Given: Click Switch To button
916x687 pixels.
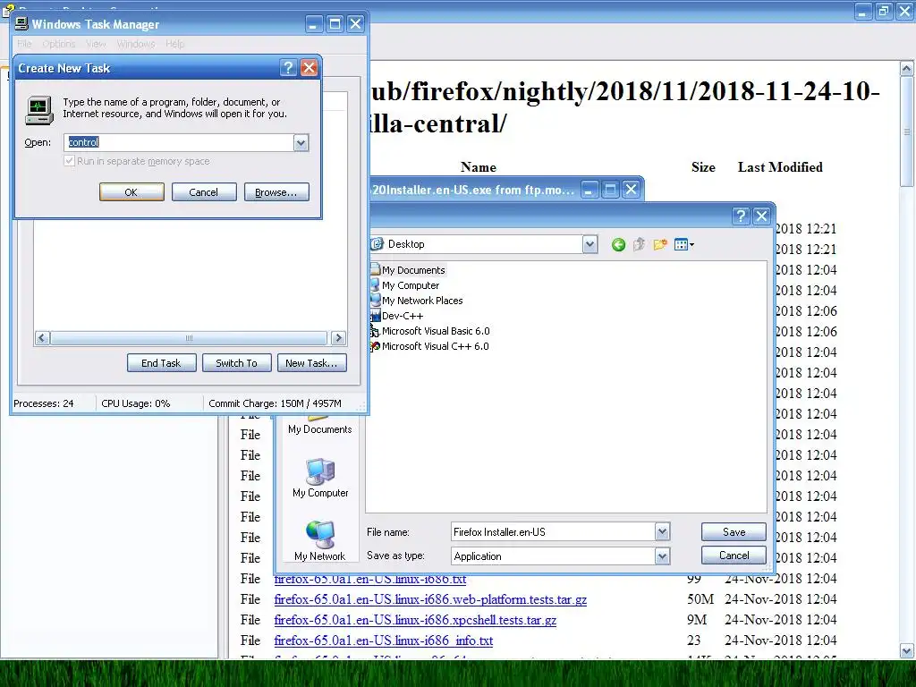Looking at the screenshot, I should coord(236,363).
